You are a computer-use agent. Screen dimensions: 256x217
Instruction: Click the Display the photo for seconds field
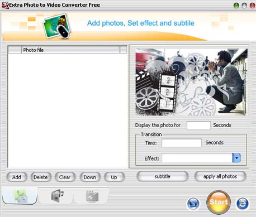198,126
